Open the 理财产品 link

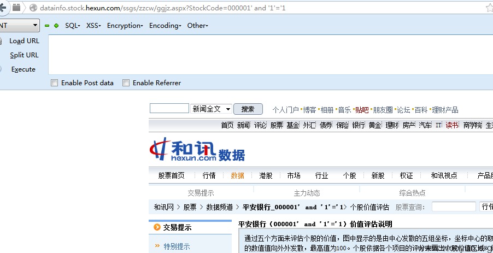tap(445, 110)
